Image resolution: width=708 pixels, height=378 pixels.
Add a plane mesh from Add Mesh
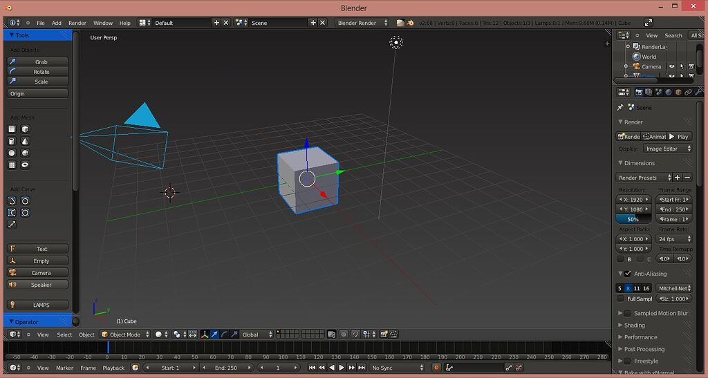pyautogui.click(x=12, y=129)
